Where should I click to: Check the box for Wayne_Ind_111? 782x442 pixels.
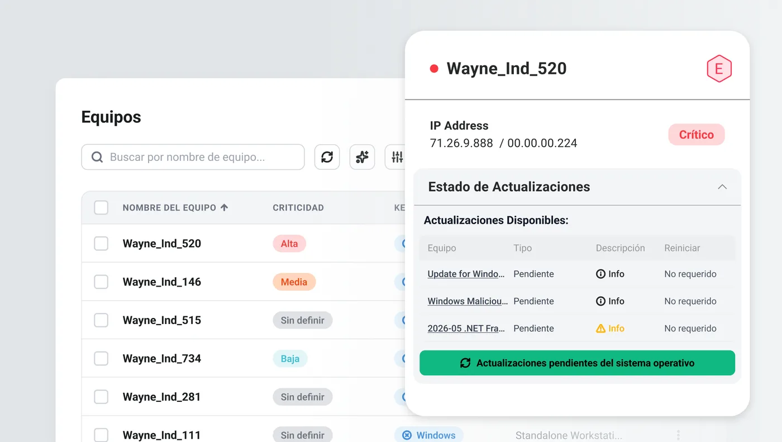(x=101, y=435)
